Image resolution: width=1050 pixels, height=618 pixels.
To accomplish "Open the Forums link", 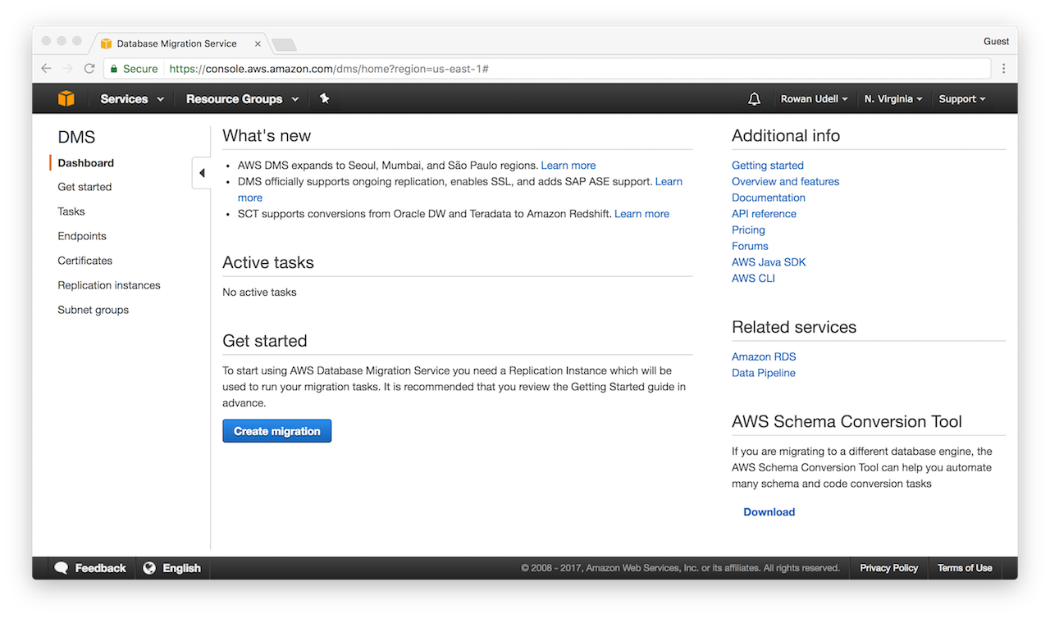I will 750,246.
